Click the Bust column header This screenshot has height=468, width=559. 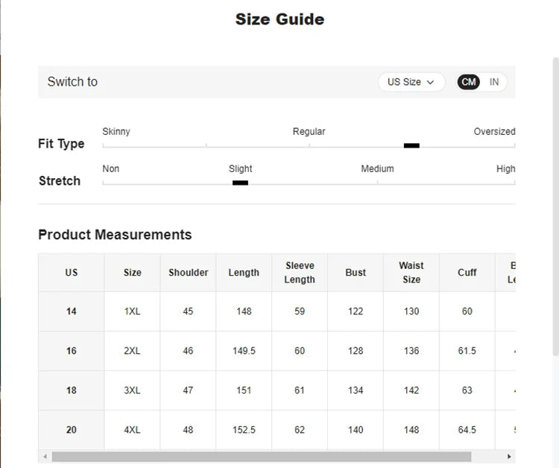tap(356, 273)
